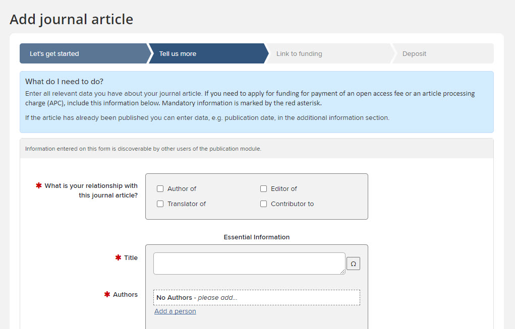Select the Contributor to checkbox
This screenshot has width=515, height=329.
[263, 204]
